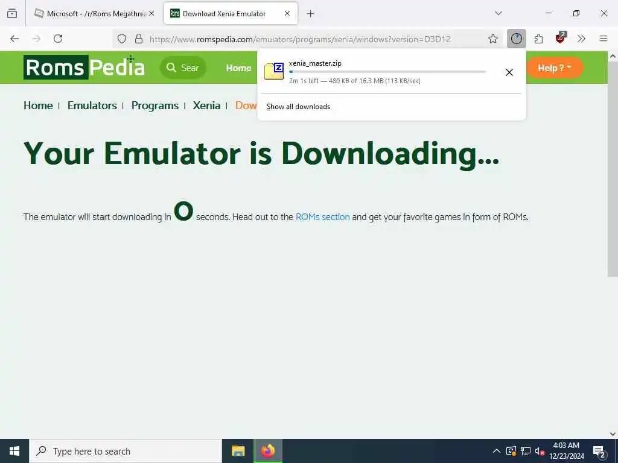The height and width of the screenshot is (463, 618).
Task: Show all downloads
Action: coord(298,107)
